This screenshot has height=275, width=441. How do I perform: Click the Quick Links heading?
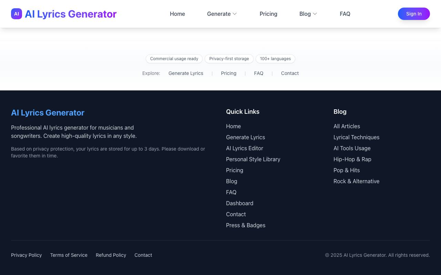coord(243,112)
